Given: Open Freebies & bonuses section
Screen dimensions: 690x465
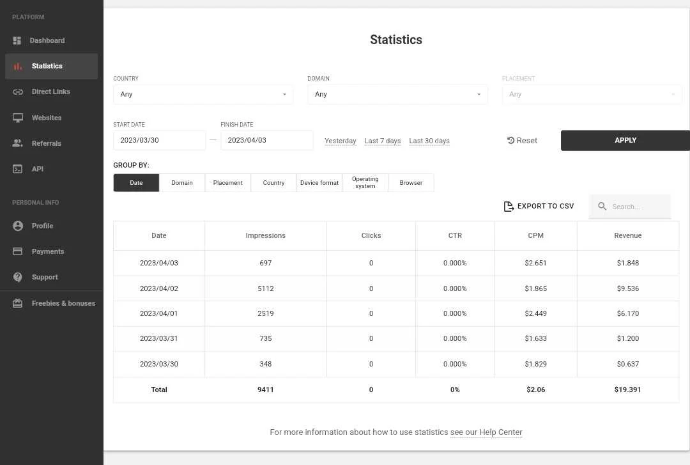Looking at the screenshot, I should pos(52,303).
